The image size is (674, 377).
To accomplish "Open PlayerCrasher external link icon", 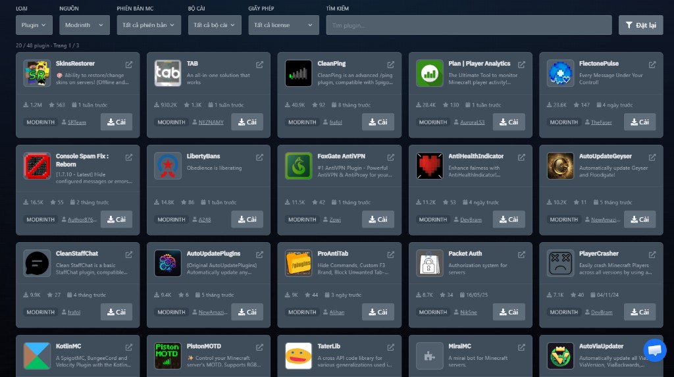I will [652, 255].
